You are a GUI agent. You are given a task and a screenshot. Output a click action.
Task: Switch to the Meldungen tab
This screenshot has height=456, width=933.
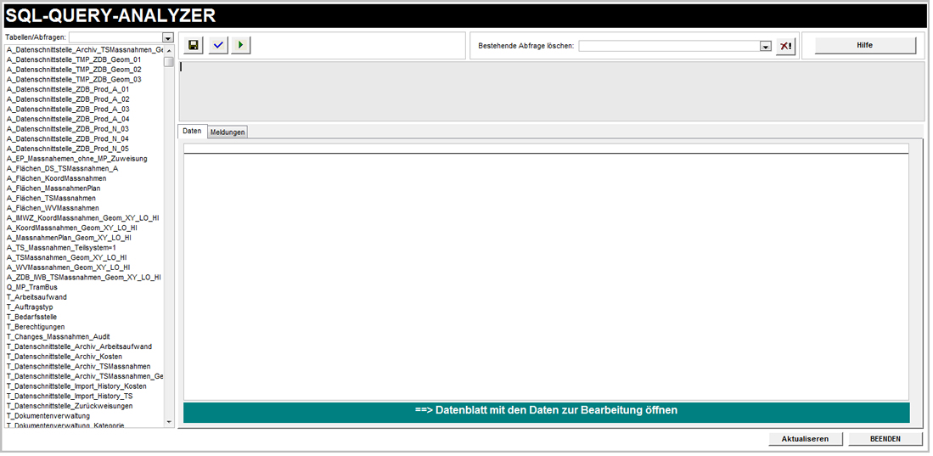click(228, 132)
